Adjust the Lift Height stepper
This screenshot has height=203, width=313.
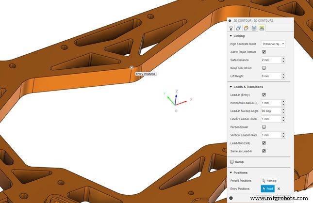[283, 76]
